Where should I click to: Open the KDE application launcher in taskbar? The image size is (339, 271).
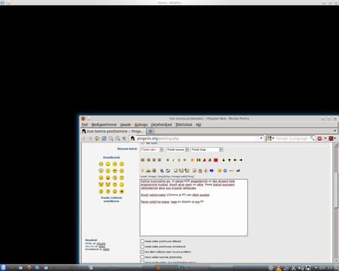4,266
